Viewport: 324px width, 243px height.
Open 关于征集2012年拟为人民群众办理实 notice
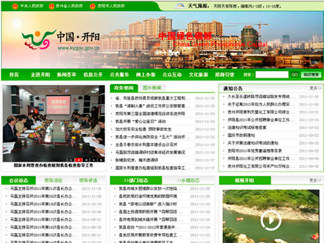pyautogui.click(x=261, y=104)
